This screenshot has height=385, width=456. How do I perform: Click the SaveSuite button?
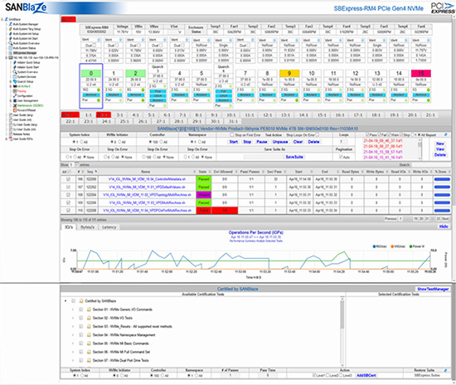coord(294,157)
